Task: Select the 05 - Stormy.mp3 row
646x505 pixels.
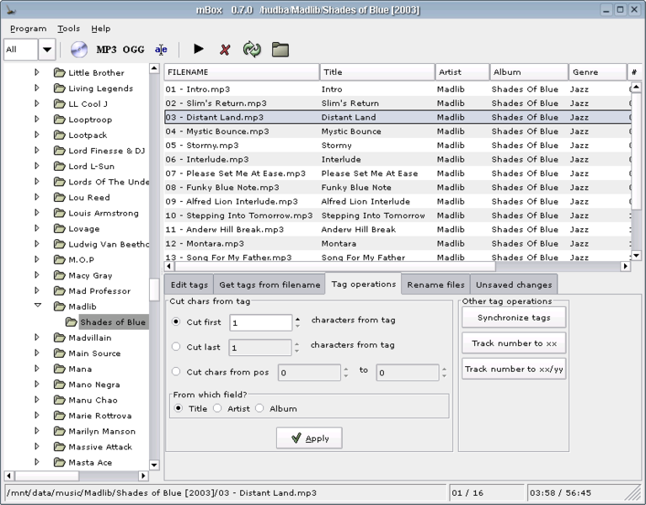Action: point(398,146)
